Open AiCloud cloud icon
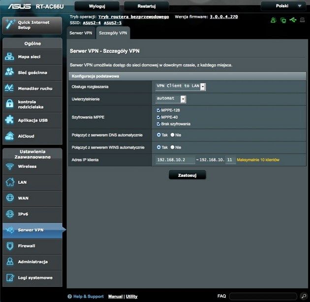The width and height of the screenshot is (310, 302). point(9,136)
